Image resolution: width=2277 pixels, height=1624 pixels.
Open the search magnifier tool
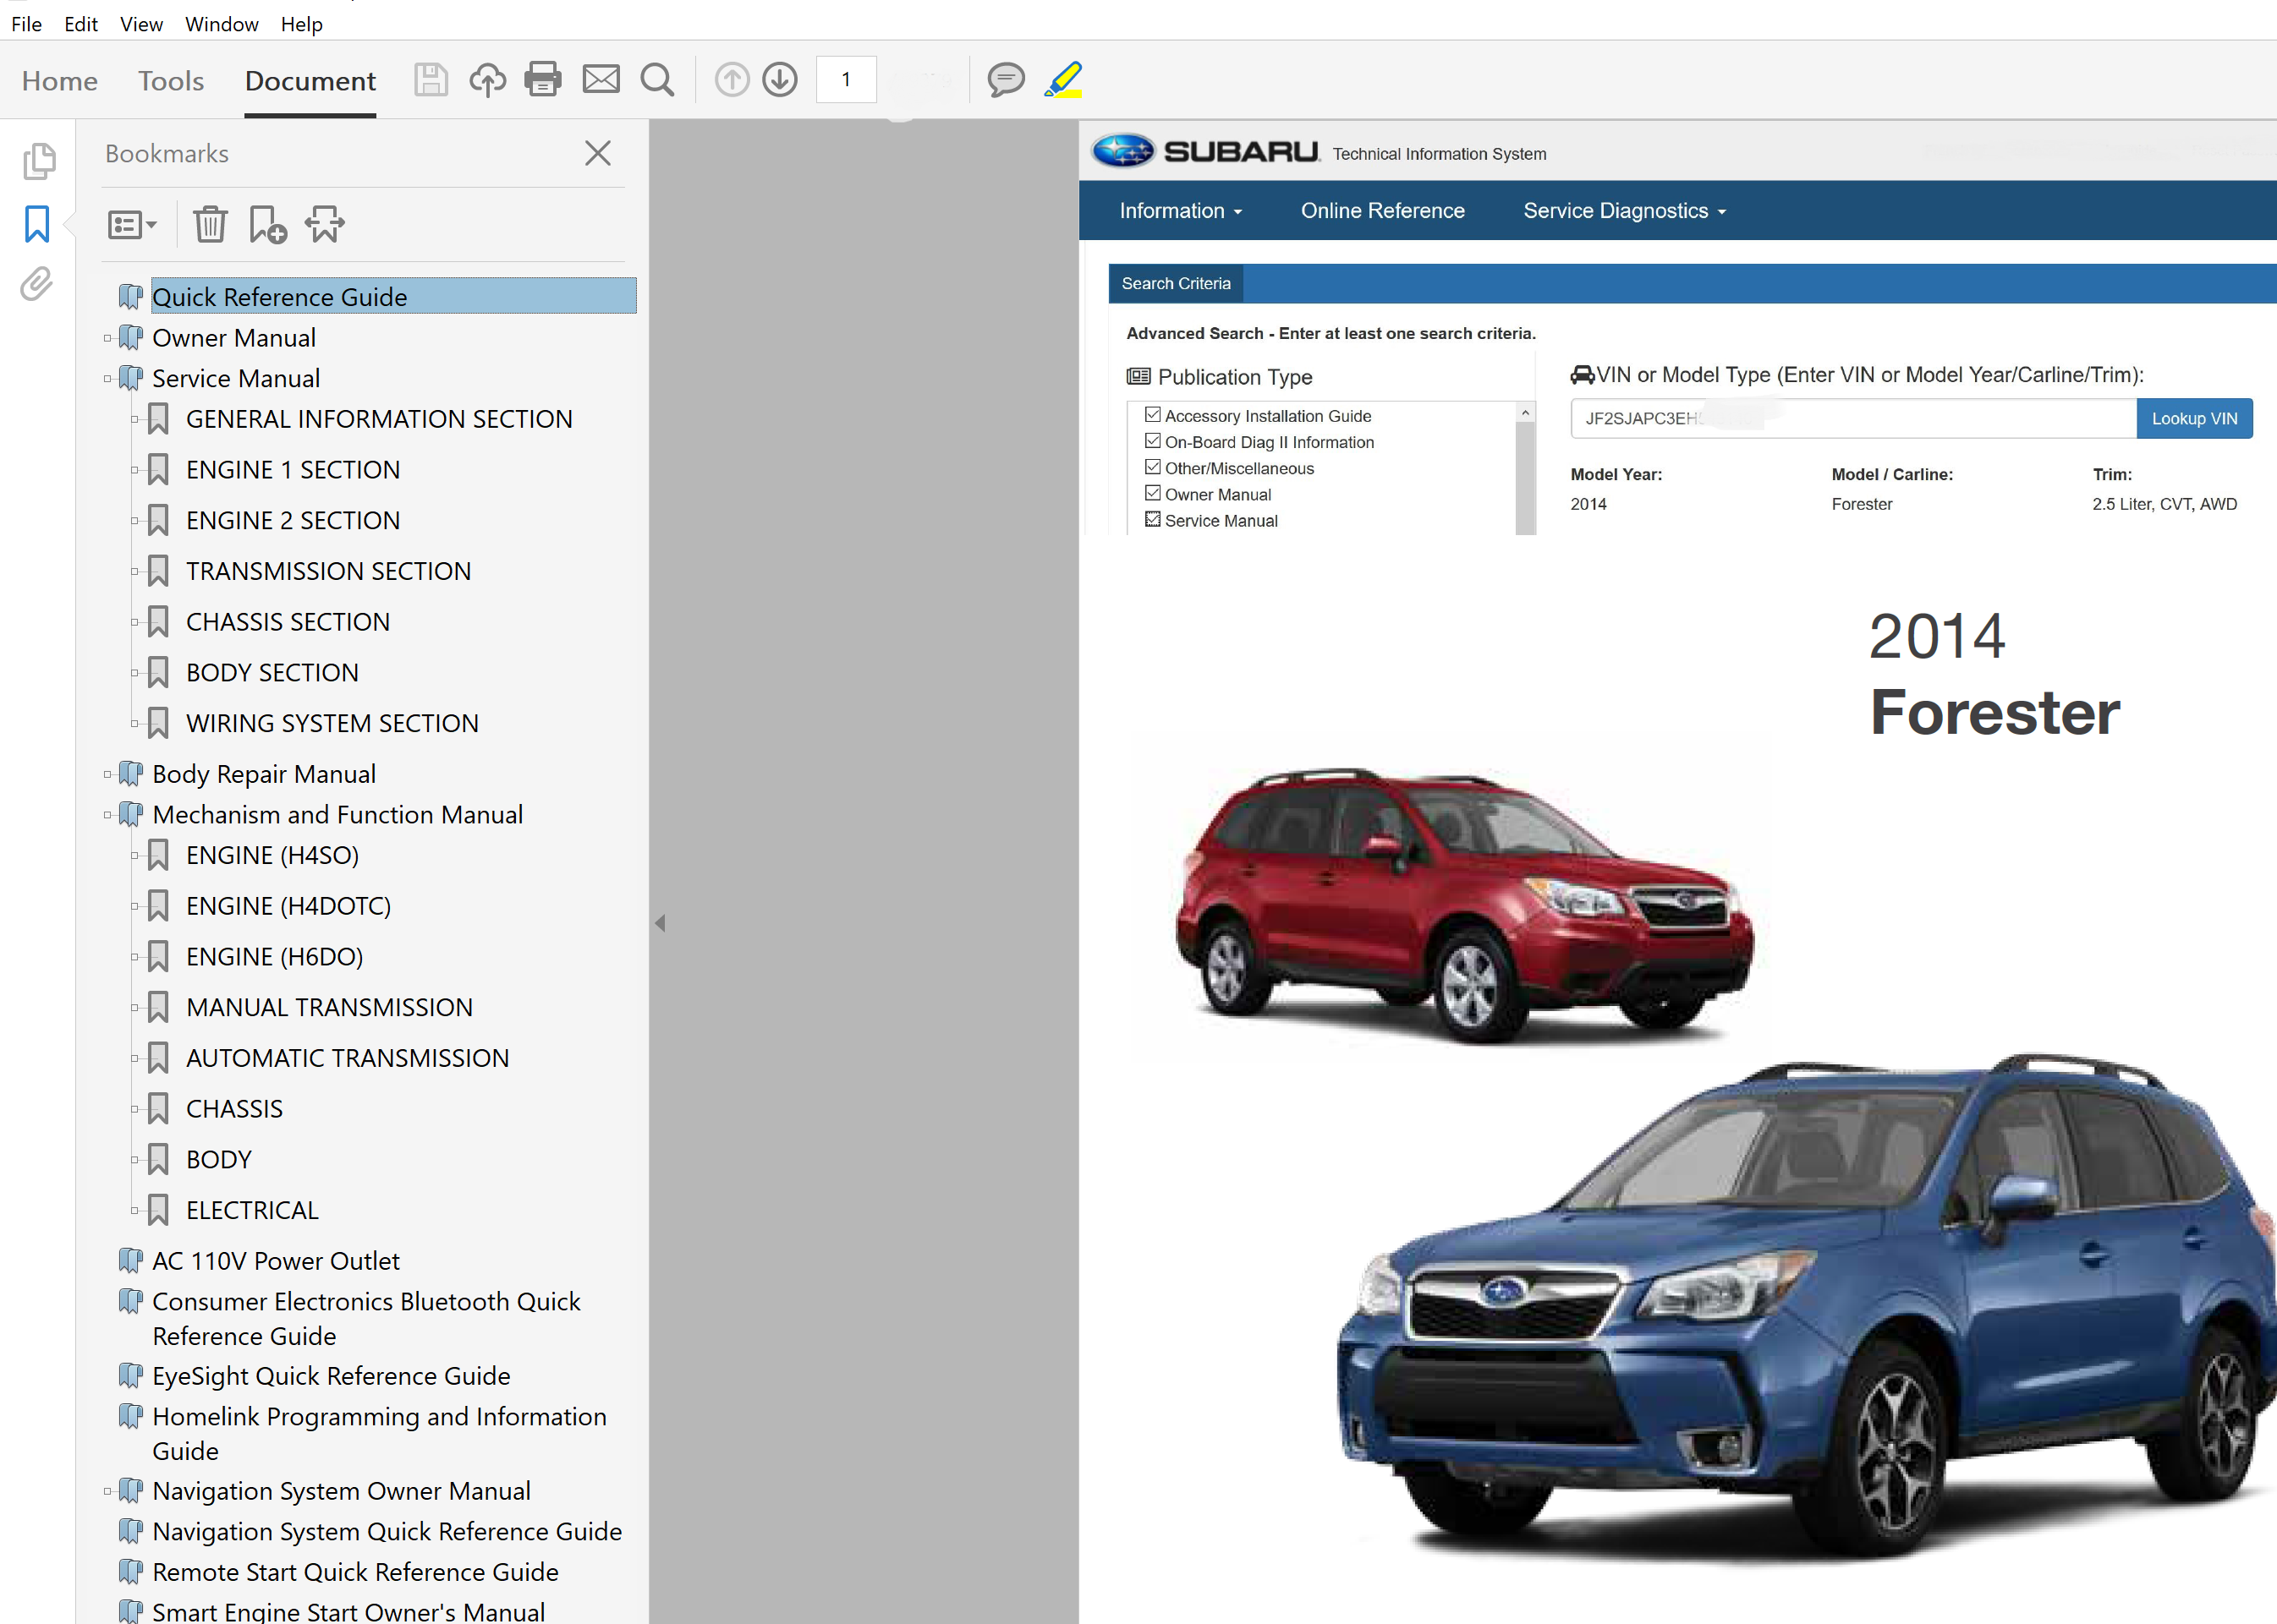[657, 79]
